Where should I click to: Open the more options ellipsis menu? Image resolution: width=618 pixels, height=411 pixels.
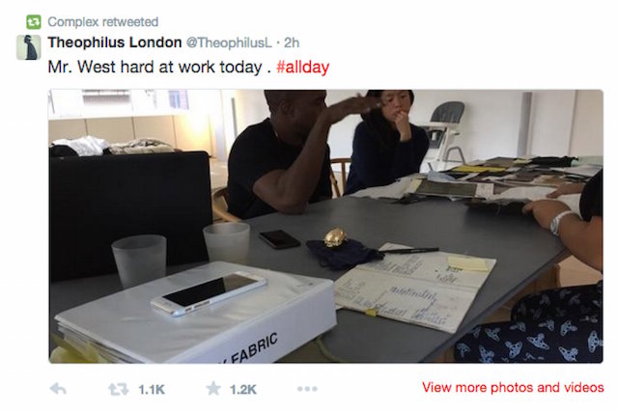click(x=307, y=389)
